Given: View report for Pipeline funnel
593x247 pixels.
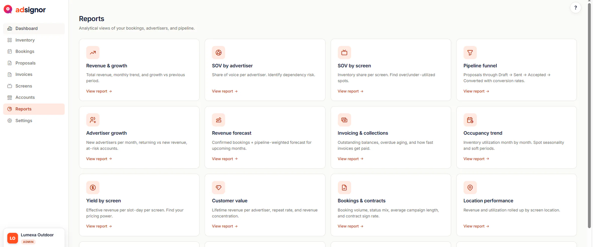Looking at the screenshot, I should click(476, 91).
